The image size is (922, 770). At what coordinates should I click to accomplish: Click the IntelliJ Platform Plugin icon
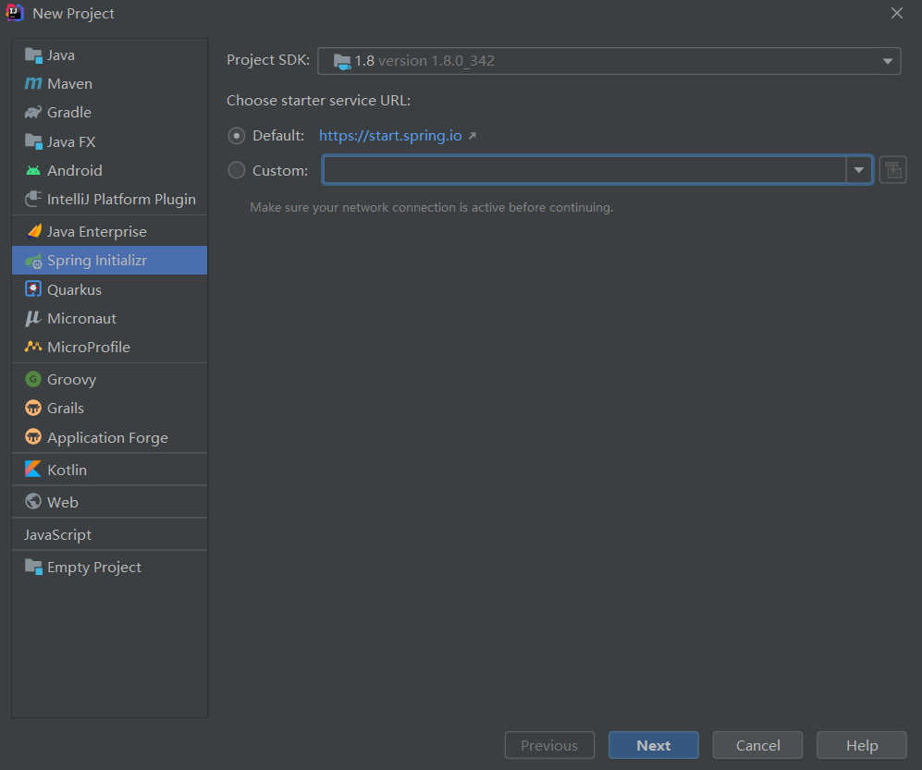click(33, 200)
